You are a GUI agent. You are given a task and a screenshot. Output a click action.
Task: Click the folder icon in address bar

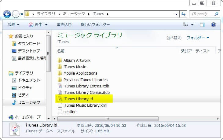coord(27,14)
